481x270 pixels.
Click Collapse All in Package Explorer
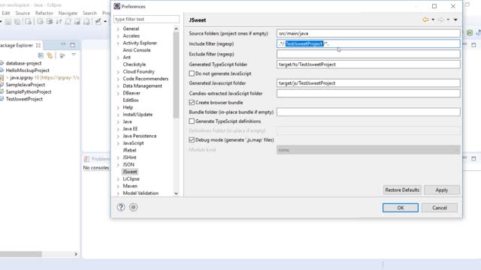coord(41,55)
